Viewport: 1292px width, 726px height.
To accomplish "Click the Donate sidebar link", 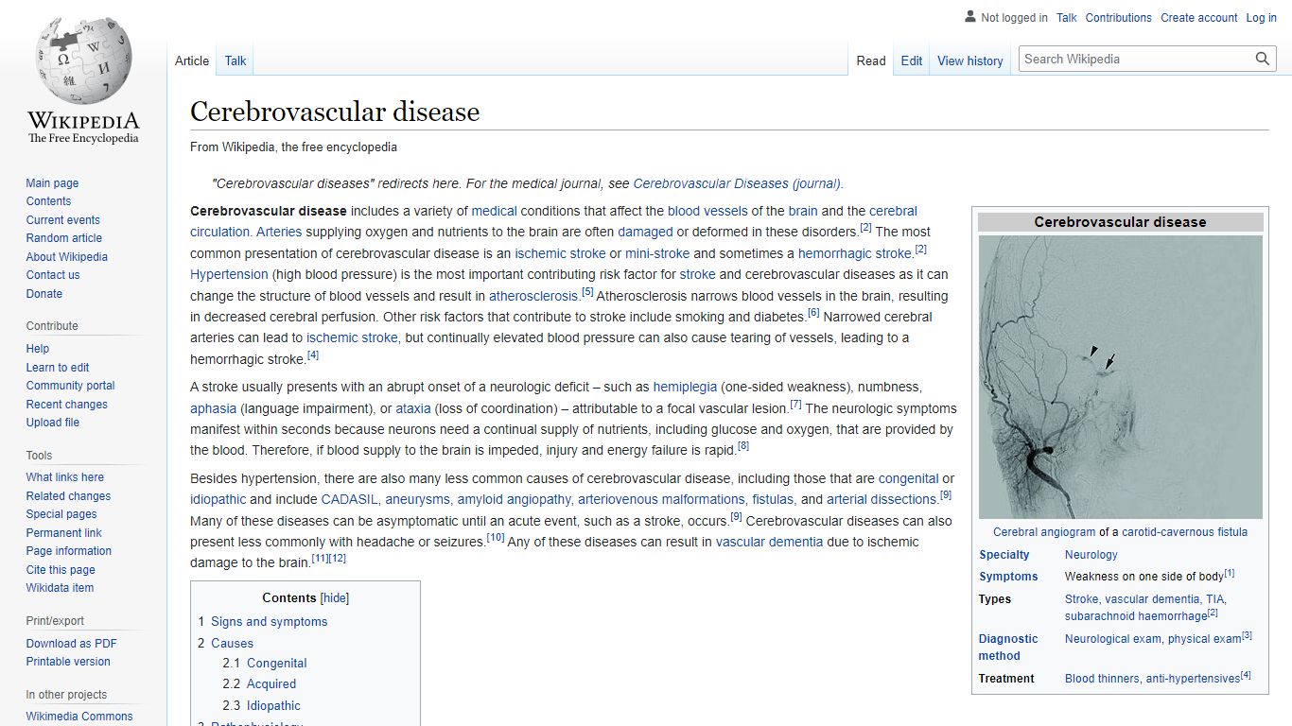I will (x=44, y=294).
